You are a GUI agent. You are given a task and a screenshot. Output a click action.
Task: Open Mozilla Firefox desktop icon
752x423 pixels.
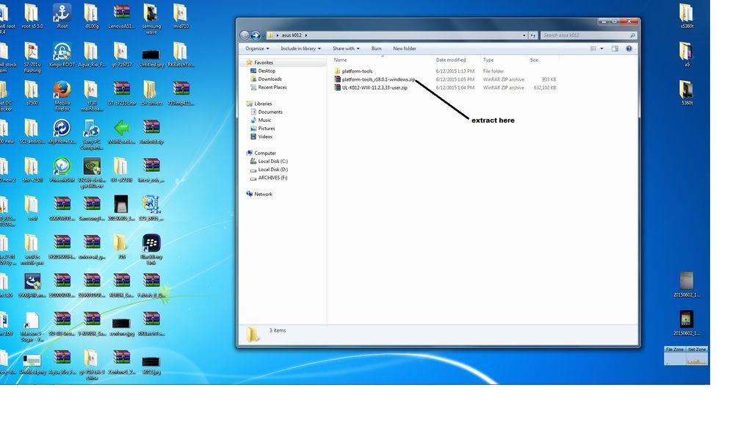point(62,93)
